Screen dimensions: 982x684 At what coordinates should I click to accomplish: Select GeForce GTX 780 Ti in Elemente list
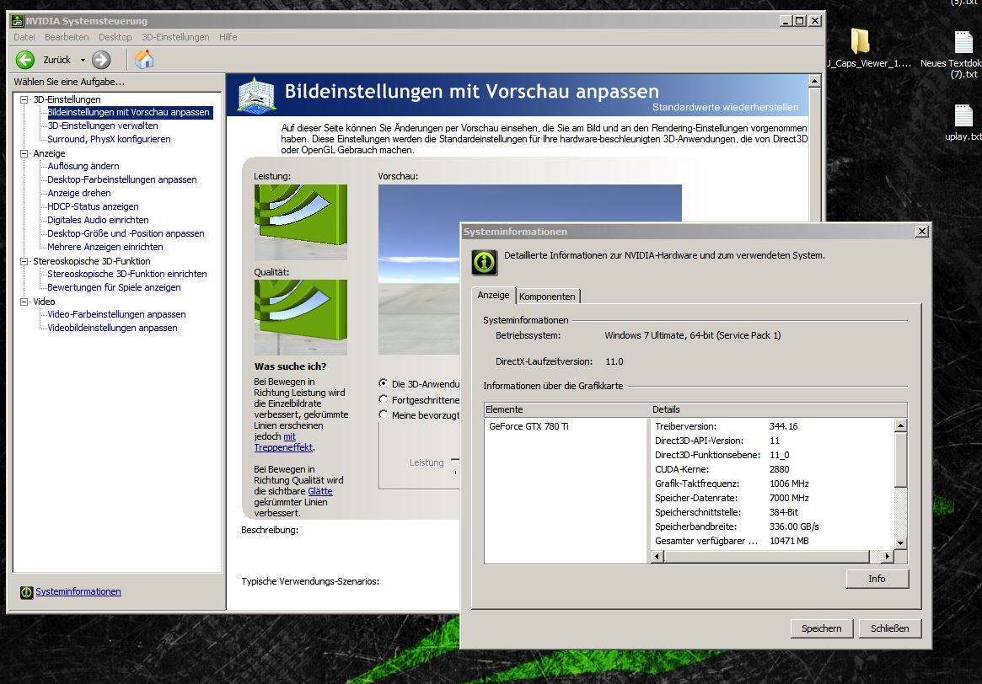[529, 426]
